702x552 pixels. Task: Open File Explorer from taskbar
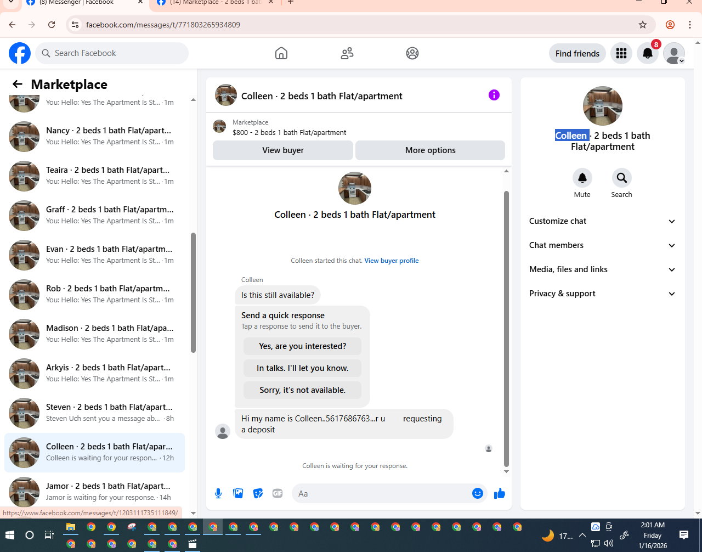pos(71,527)
